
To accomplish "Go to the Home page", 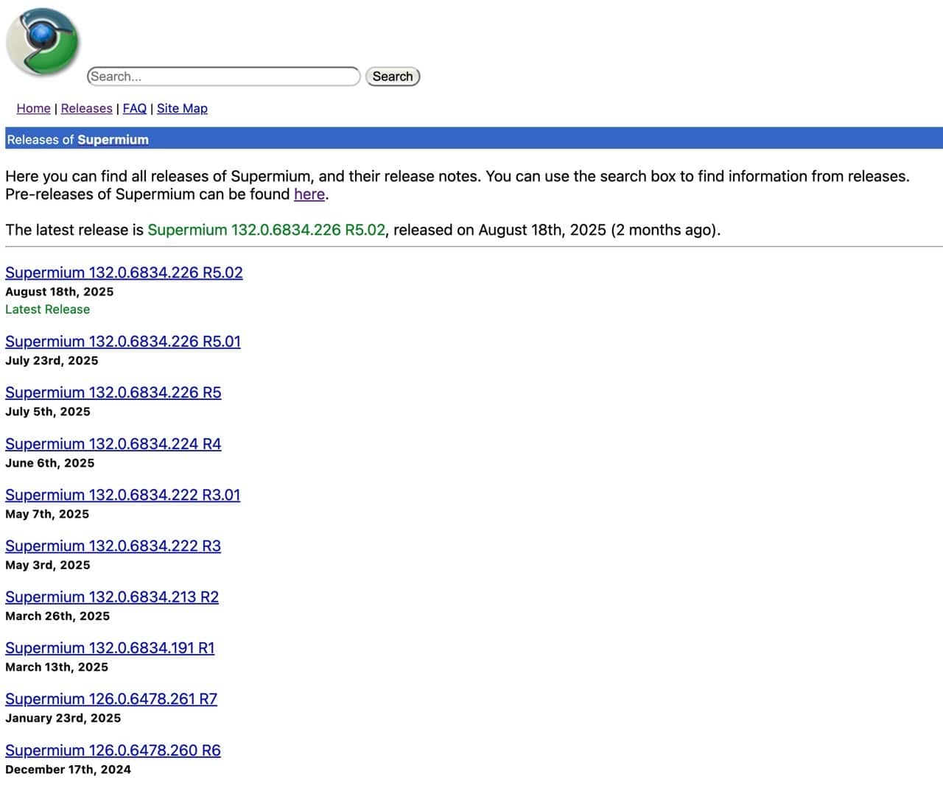I will click(x=33, y=108).
